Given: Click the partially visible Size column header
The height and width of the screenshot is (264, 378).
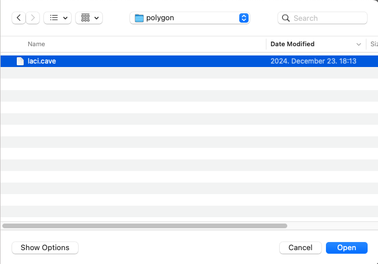Looking at the screenshot, I should coord(373,44).
